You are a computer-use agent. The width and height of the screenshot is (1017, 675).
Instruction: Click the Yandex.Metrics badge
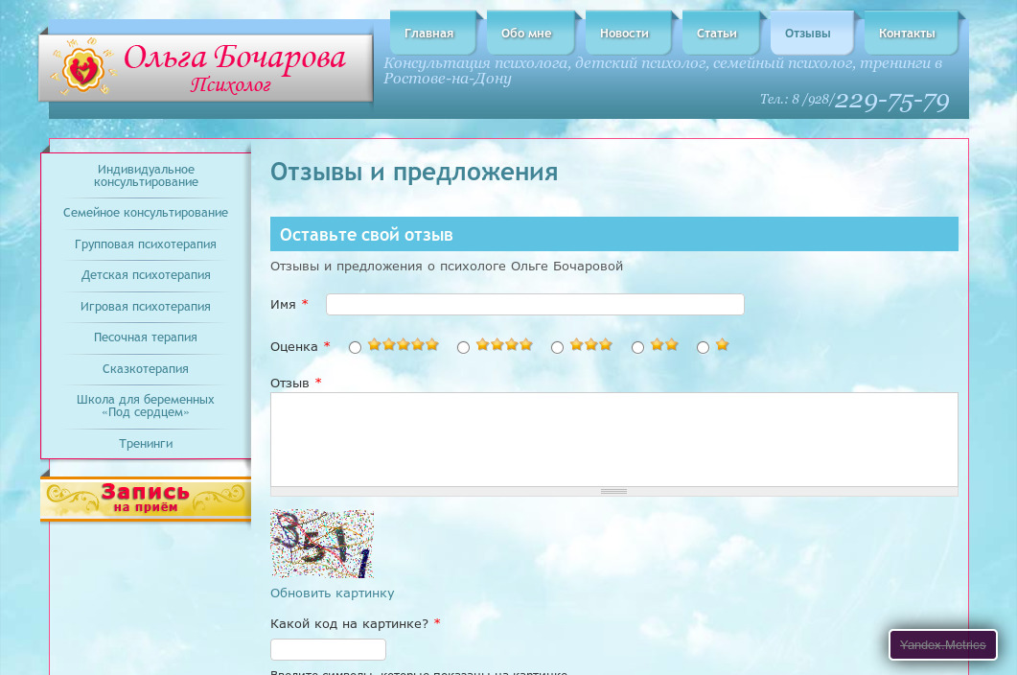coord(943,645)
